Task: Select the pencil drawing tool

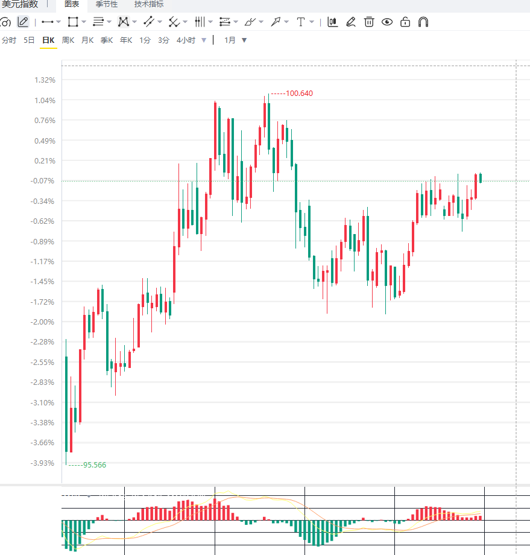Action: pos(23,22)
